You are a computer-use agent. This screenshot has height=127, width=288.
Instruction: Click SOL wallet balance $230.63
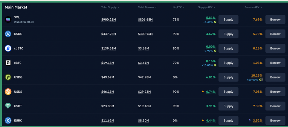24,22
